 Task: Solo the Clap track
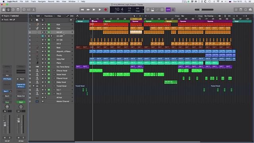tap(45, 28)
